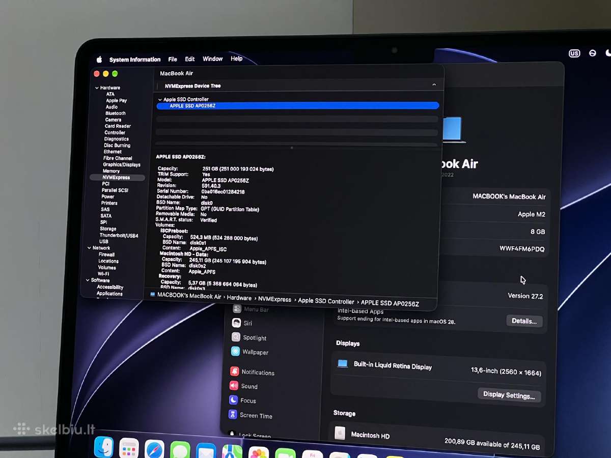Click the Display Settings... button
611x458 pixels.
pos(509,395)
